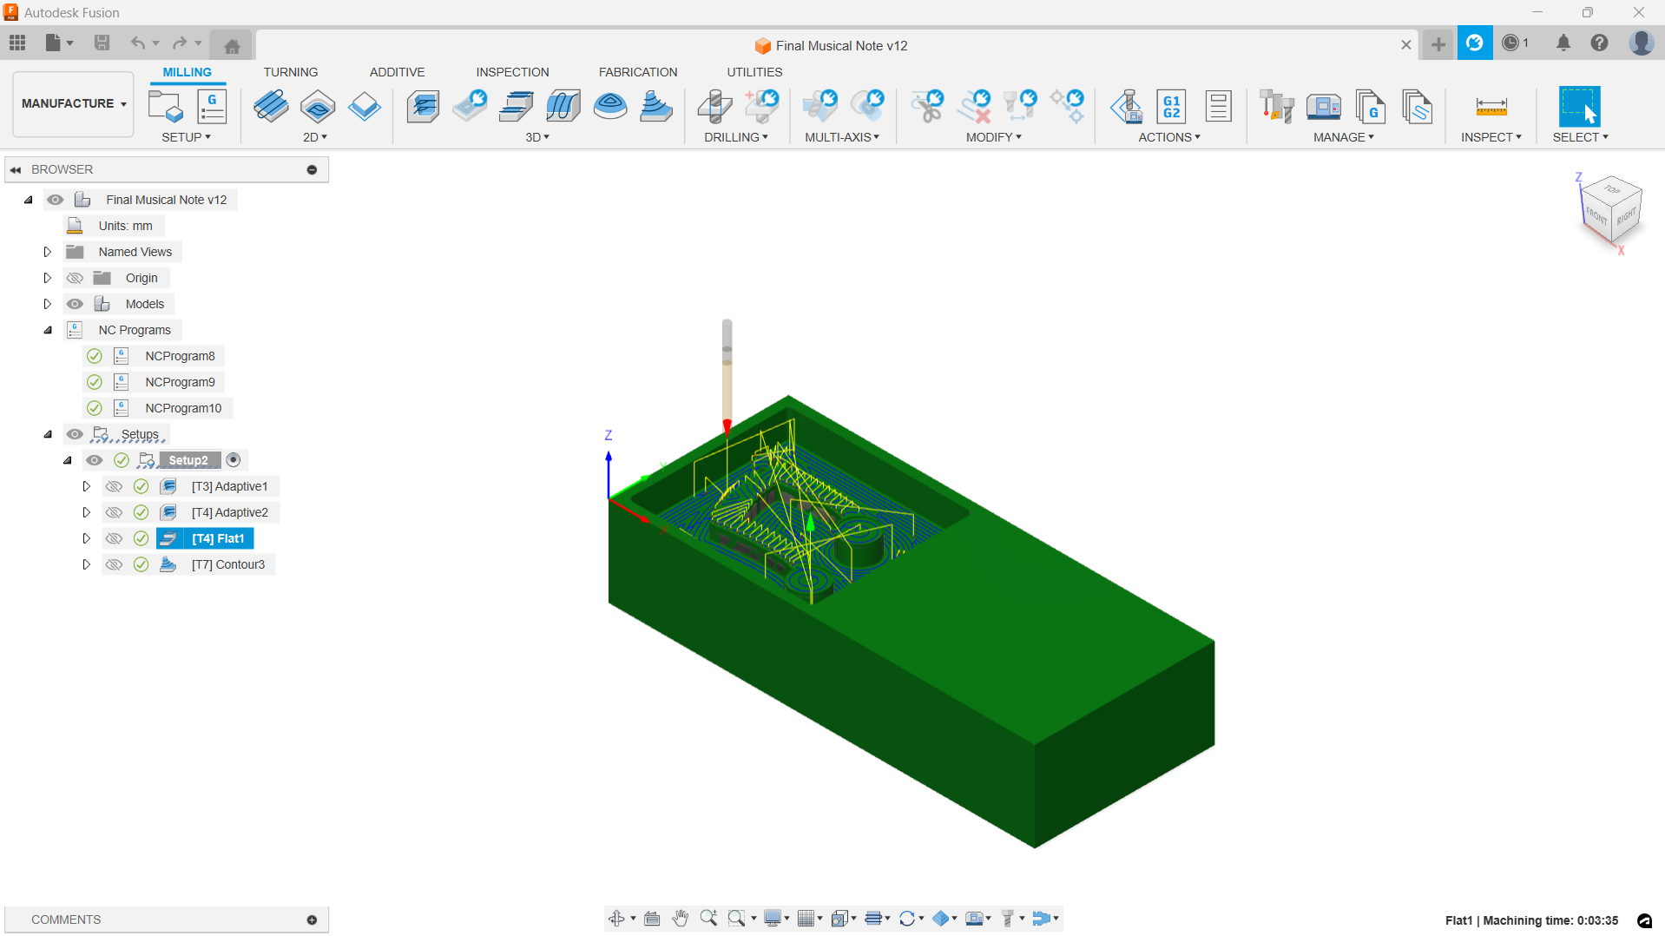Select NCProgram10 in the browser
1665x936 pixels.
point(183,408)
